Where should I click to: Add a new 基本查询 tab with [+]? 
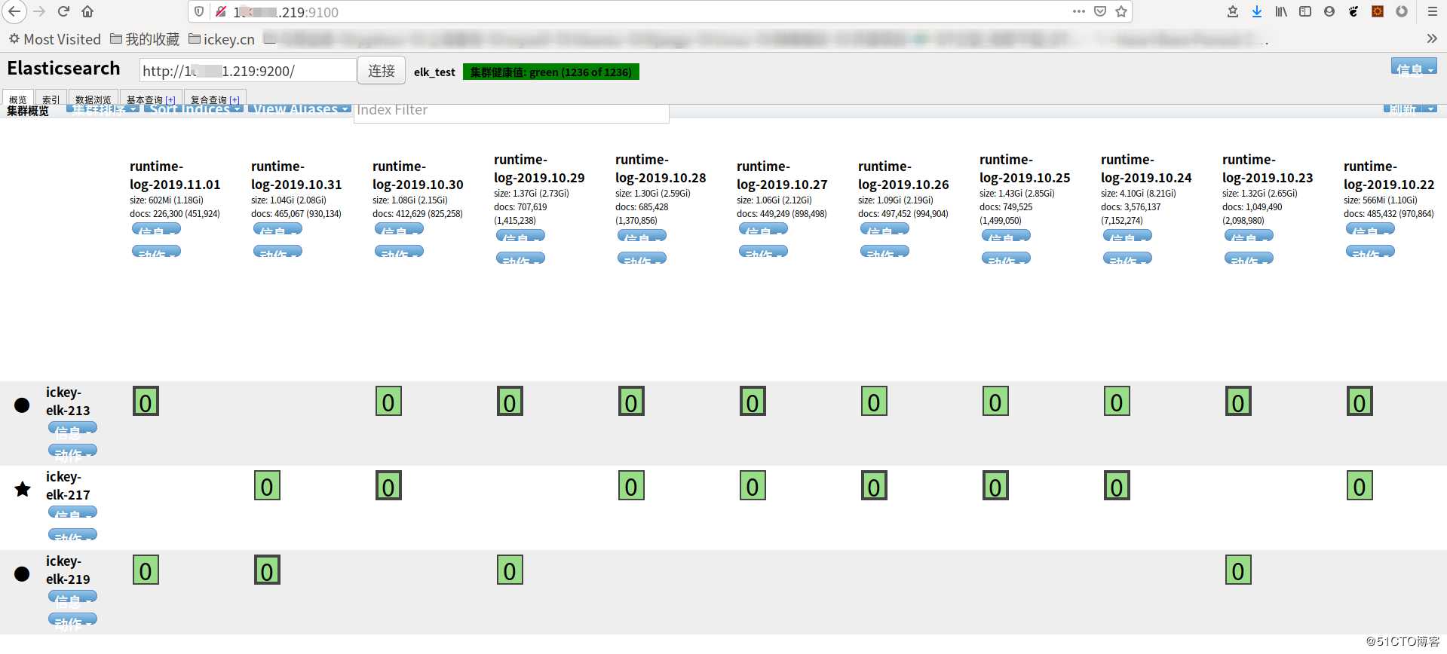[x=170, y=99]
